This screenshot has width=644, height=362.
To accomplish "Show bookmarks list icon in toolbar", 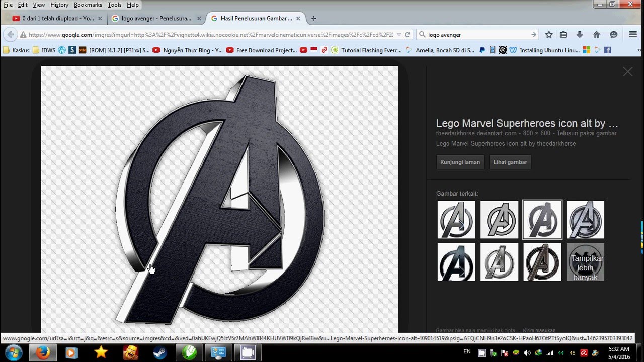I will point(563,35).
